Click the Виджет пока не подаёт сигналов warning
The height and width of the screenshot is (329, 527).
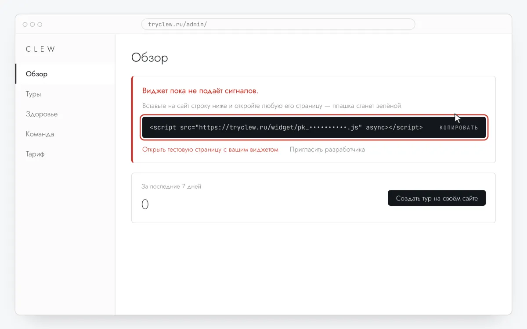pyautogui.click(x=200, y=91)
